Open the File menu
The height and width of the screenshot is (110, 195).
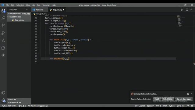tap(7, 5)
